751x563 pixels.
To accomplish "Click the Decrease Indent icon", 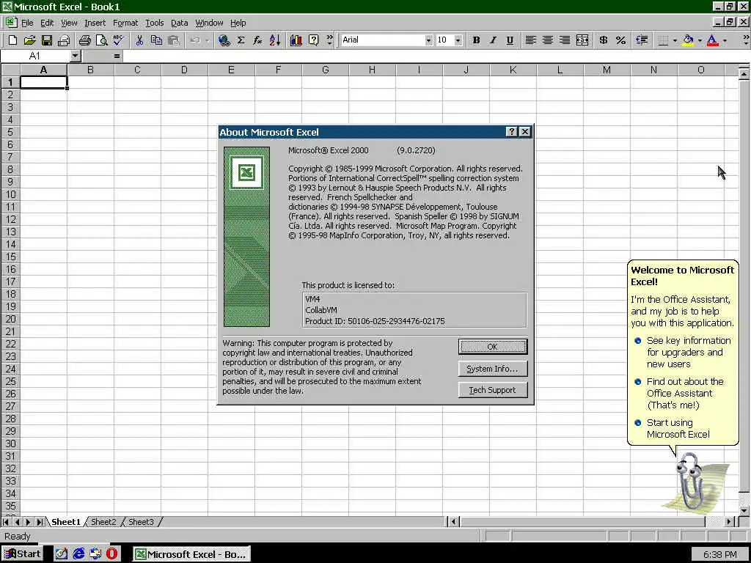I will 642,40.
